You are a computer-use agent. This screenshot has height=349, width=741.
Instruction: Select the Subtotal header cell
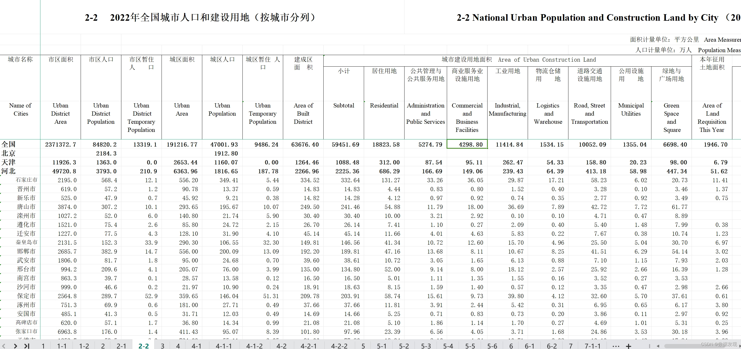click(x=344, y=105)
